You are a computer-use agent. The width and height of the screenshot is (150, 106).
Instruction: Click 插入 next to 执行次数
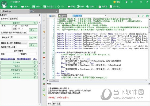point(33,30)
